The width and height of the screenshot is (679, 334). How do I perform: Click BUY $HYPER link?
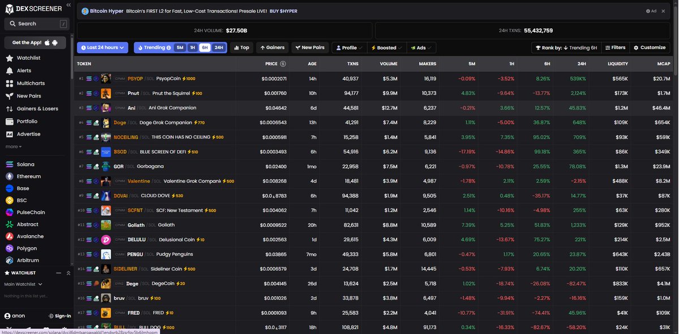click(283, 11)
